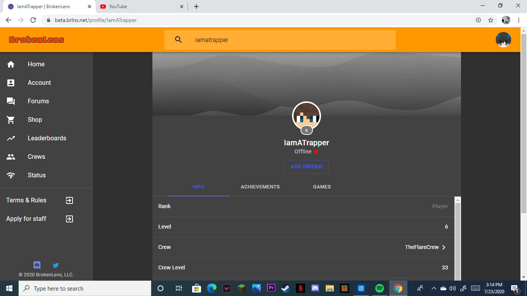Click the Windows taskbar search box

[84, 288]
